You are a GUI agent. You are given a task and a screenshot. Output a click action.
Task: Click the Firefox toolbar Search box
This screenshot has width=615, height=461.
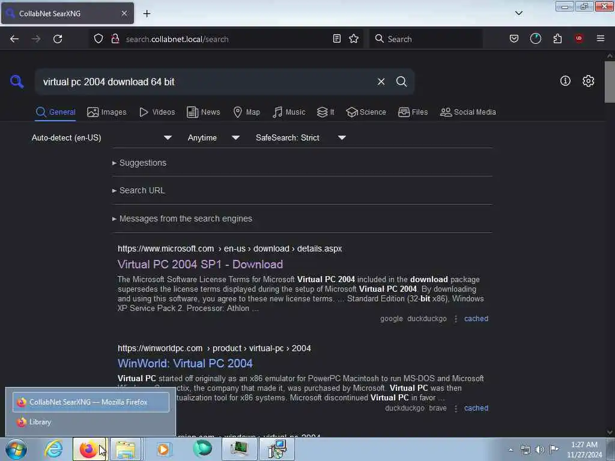(x=426, y=39)
